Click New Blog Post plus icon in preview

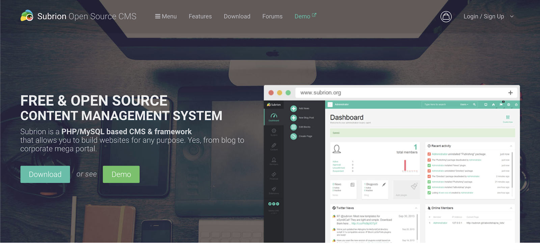coord(294,118)
